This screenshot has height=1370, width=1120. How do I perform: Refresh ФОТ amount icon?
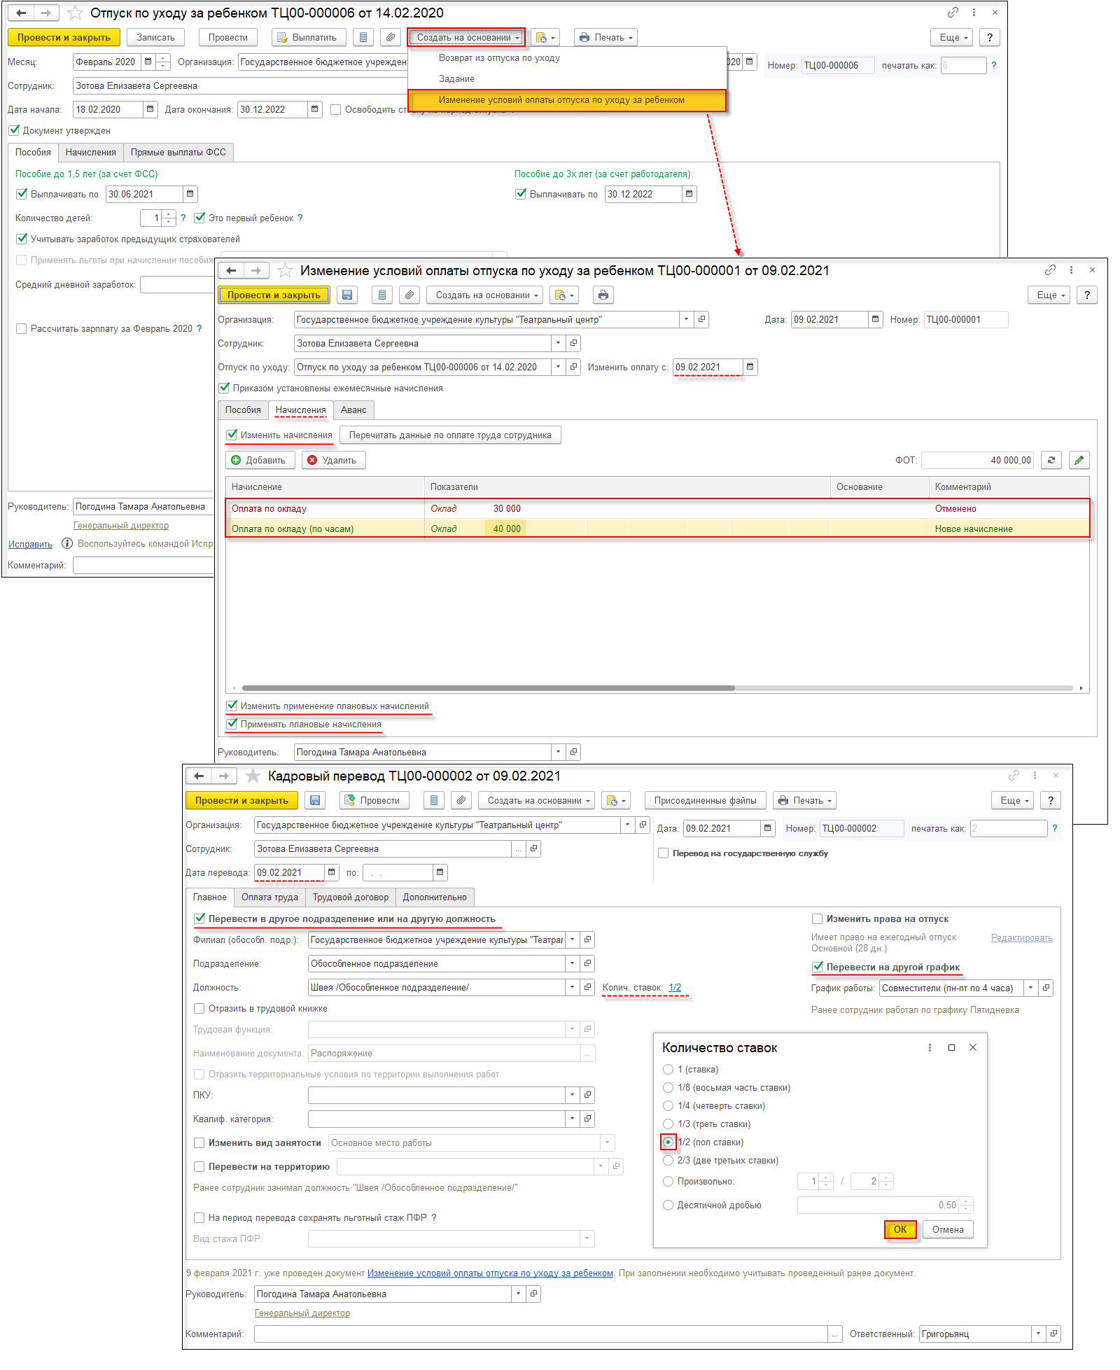coord(1051,460)
